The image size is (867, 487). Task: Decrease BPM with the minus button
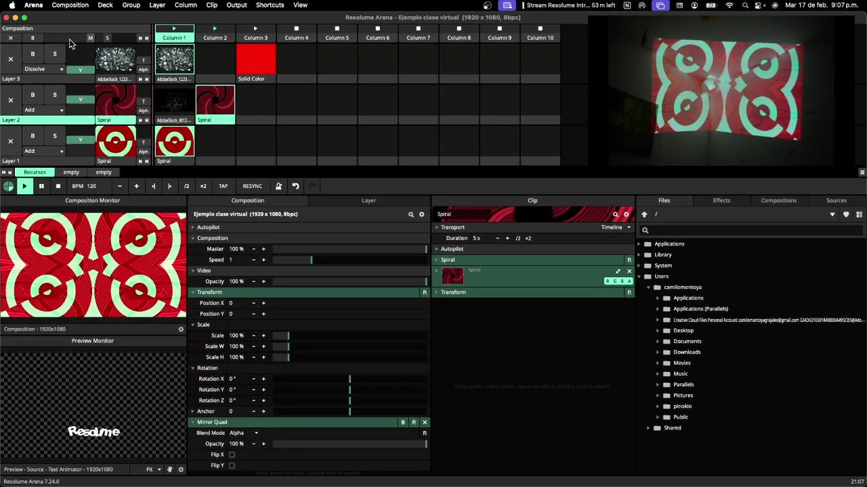120,186
